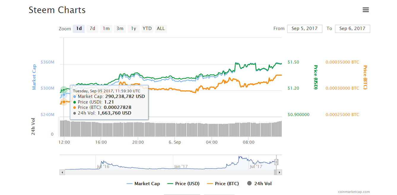Click the 6. Sep axis label
397x195 pixels.
(175, 142)
